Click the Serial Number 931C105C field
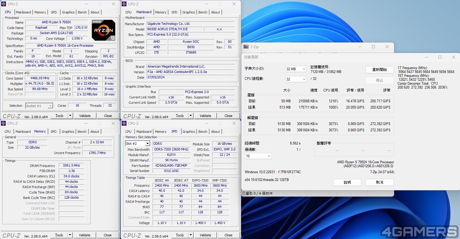 pyautogui.click(x=171, y=171)
